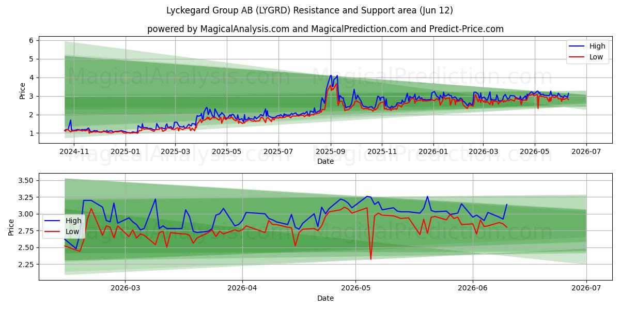
Task: Click the '2024-11' x-axis label of top chart
Action: 74,151
